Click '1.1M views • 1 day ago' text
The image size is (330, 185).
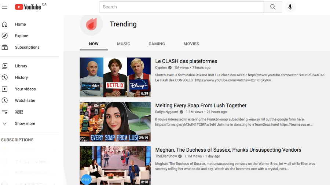(x=202, y=156)
